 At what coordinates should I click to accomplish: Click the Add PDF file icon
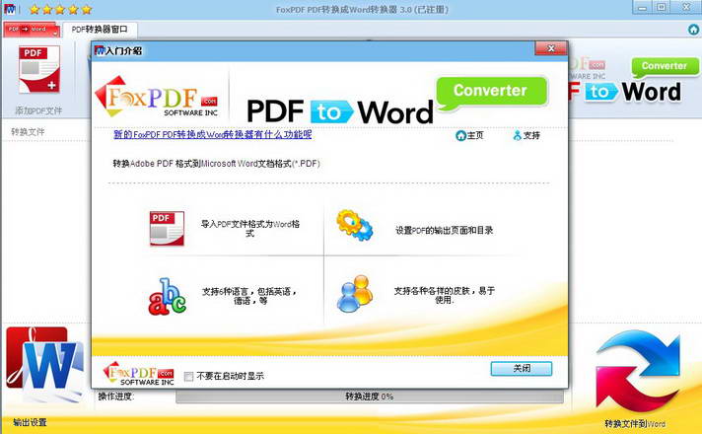click(39, 69)
